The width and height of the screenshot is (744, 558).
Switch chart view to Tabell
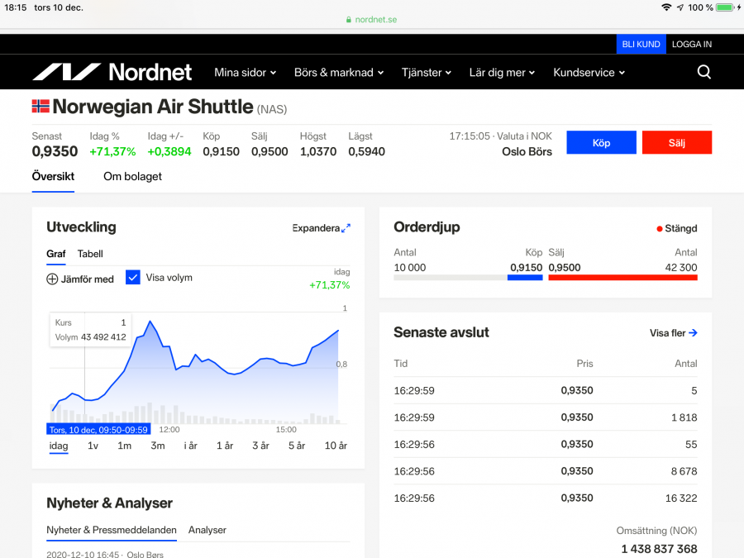click(90, 254)
